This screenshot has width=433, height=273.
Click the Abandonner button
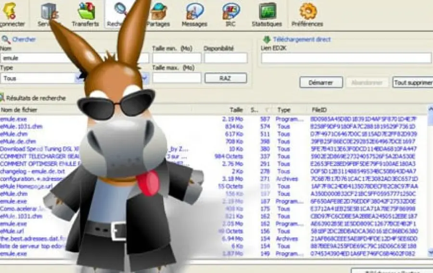(x=367, y=82)
